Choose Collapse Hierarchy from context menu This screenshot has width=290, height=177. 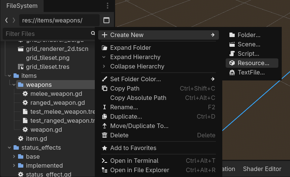[158, 66]
